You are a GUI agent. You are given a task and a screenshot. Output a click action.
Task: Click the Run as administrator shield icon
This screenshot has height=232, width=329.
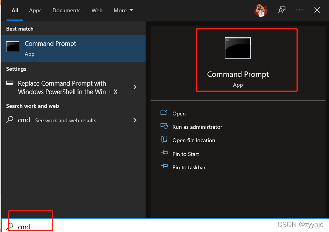pos(164,126)
